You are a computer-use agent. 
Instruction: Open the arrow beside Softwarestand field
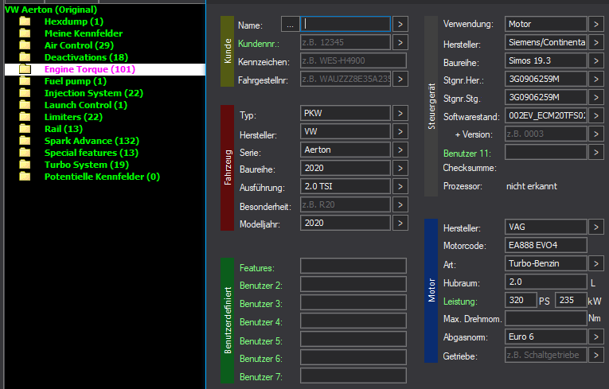pyautogui.click(x=595, y=115)
